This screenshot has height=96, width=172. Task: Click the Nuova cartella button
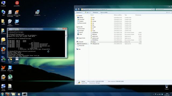[x=104, y=13]
